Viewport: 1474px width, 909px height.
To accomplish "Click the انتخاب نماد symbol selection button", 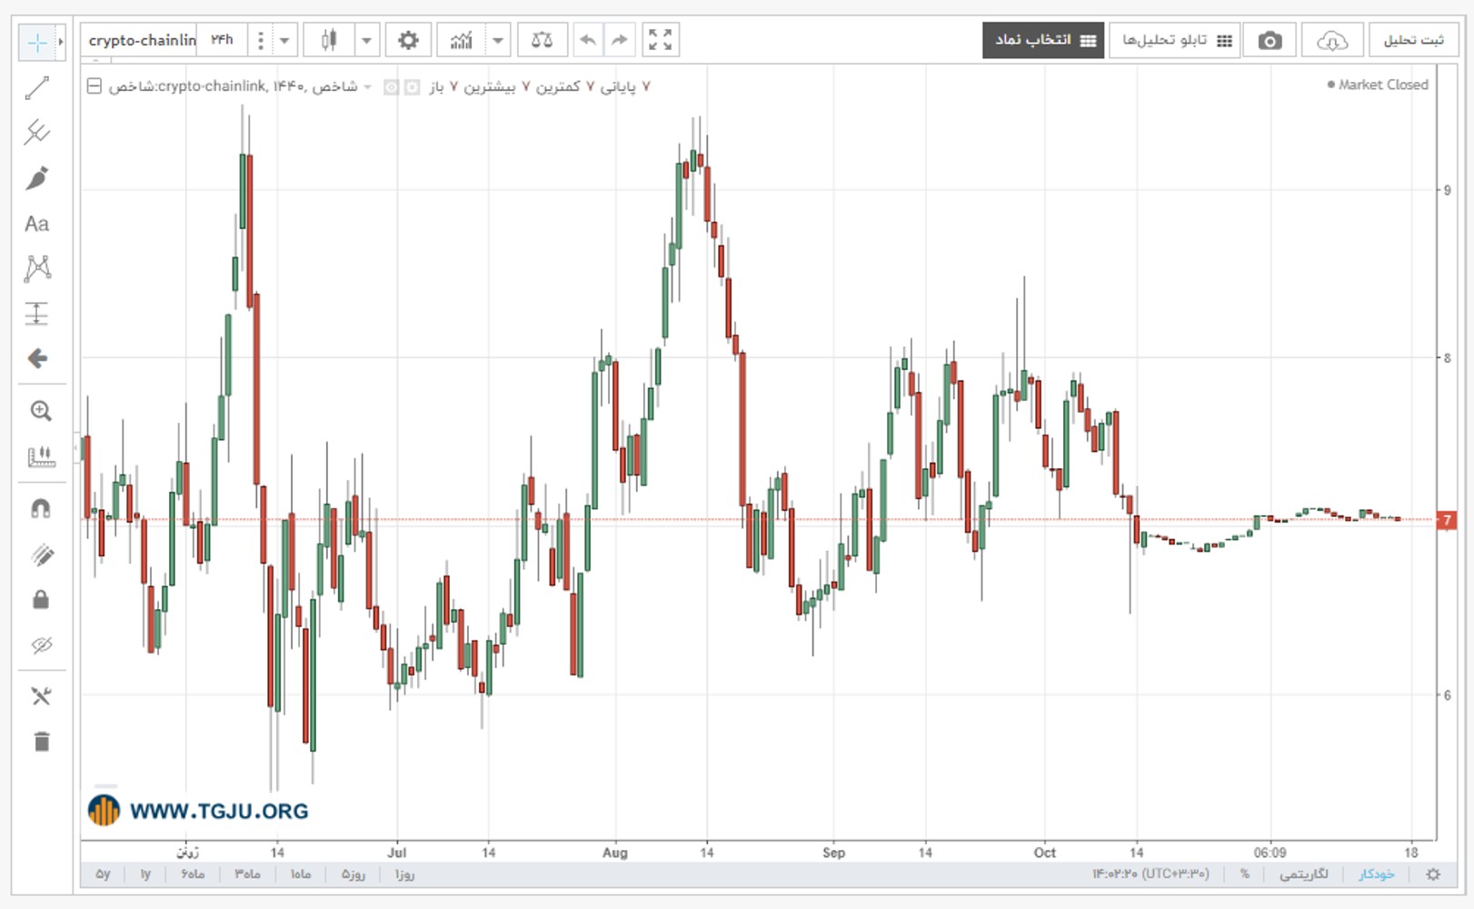I will (1043, 41).
